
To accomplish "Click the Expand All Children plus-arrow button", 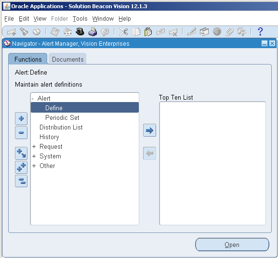I will tap(21, 153).
